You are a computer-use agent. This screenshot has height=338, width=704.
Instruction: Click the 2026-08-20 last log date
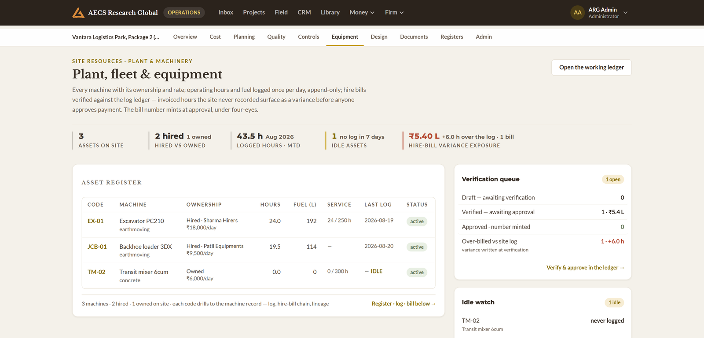(x=379, y=246)
